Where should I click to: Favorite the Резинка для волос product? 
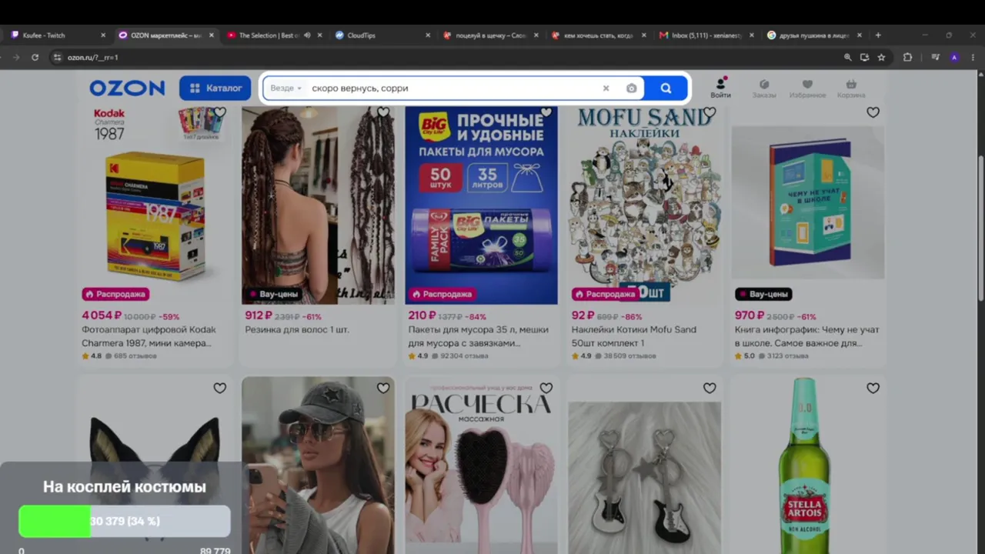click(383, 112)
